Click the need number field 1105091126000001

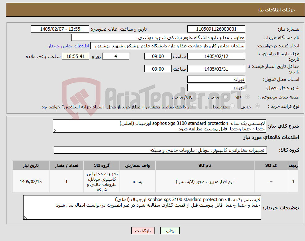(x=216, y=29)
